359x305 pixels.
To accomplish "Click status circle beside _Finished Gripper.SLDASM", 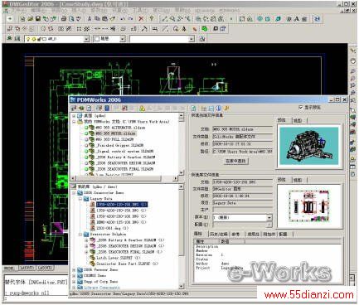I will [86, 145].
